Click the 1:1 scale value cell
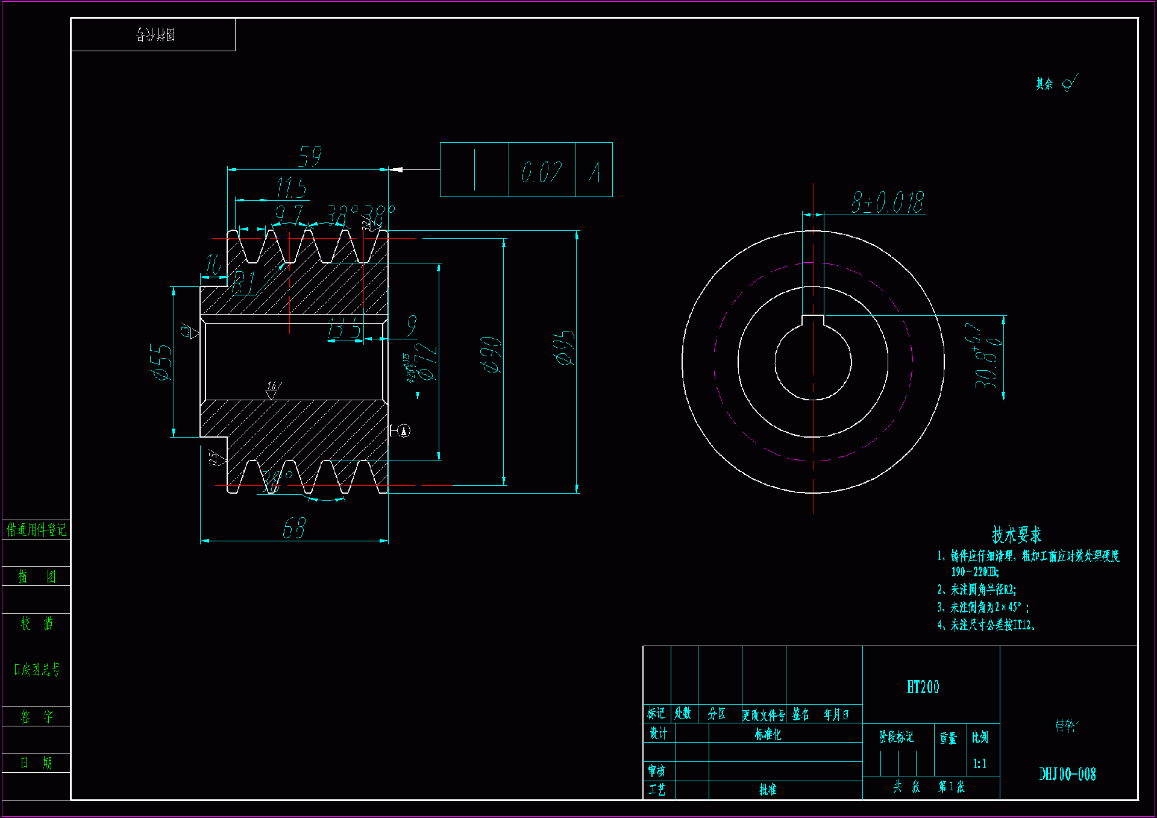 (x=980, y=764)
